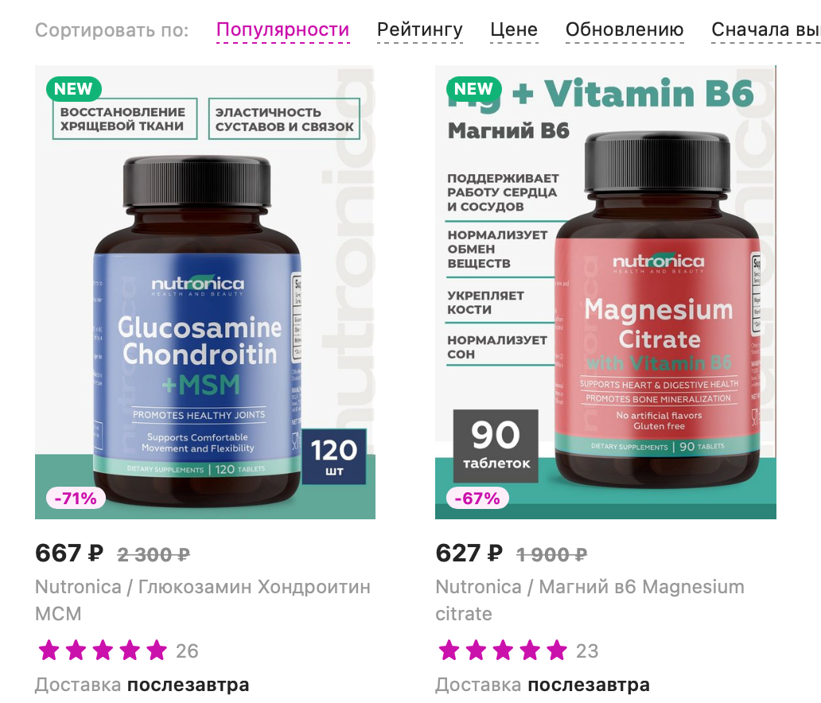Click NEW badge on Glucosamine product
821x703 pixels.
tap(74, 89)
